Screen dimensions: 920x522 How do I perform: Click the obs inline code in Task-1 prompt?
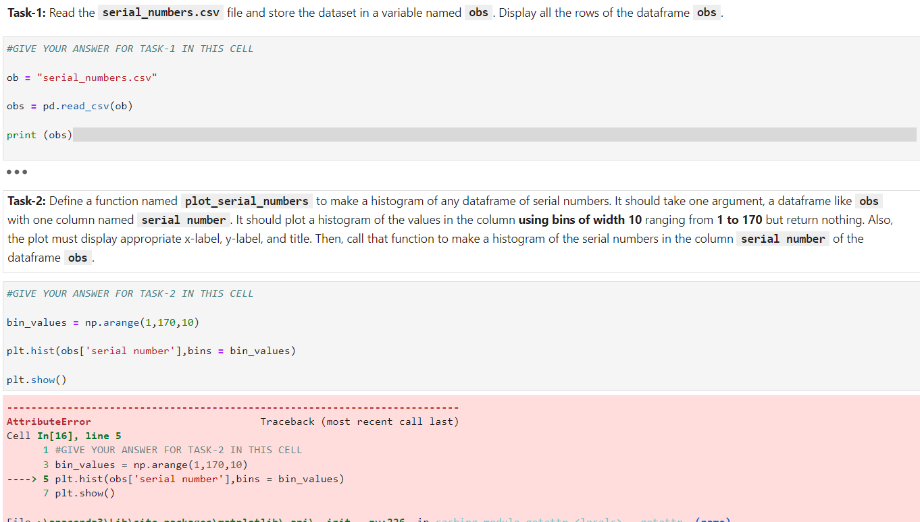pyautogui.click(x=478, y=12)
